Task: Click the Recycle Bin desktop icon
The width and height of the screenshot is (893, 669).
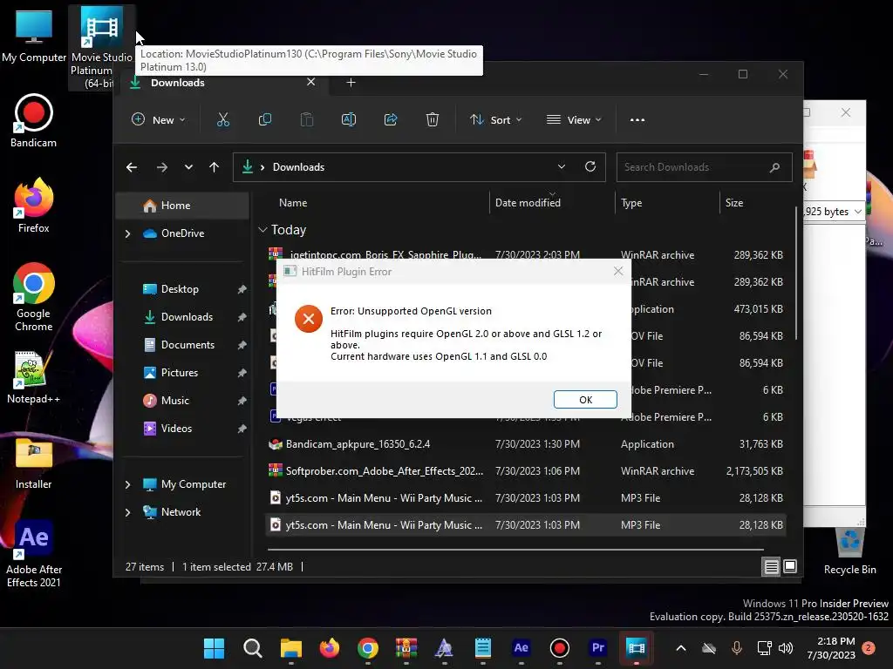Action: click(849, 551)
